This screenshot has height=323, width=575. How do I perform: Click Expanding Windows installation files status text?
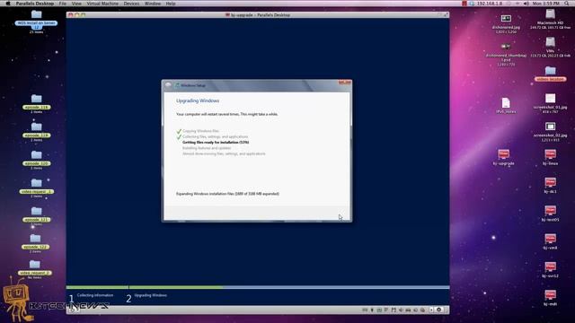pyautogui.click(x=227, y=194)
